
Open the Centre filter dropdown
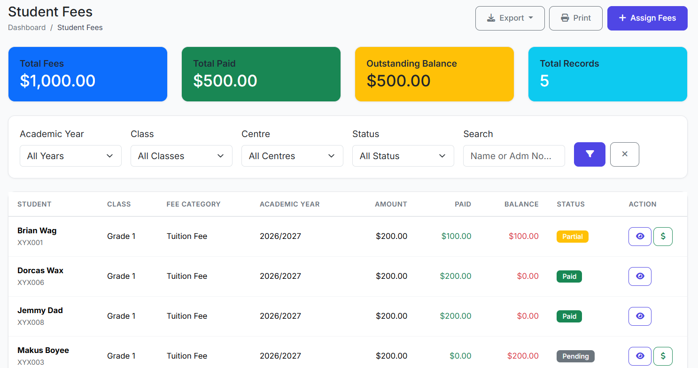[x=292, y=156]
